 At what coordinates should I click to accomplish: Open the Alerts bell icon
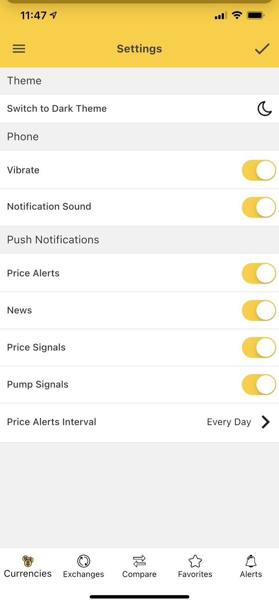click(251, 561)
